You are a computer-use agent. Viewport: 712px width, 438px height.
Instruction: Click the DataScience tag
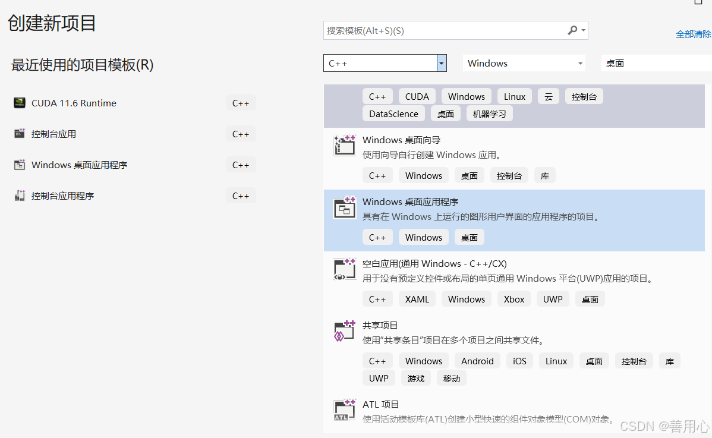[x=393, y=114]
